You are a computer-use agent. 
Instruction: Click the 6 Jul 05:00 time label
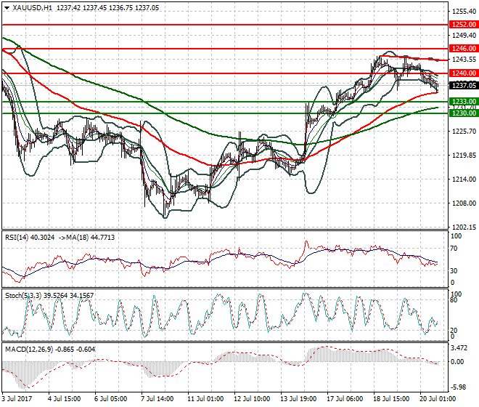coord(110,399)
